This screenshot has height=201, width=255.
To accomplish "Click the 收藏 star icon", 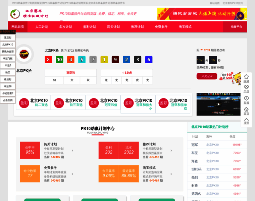I will [x=246, y=77].
